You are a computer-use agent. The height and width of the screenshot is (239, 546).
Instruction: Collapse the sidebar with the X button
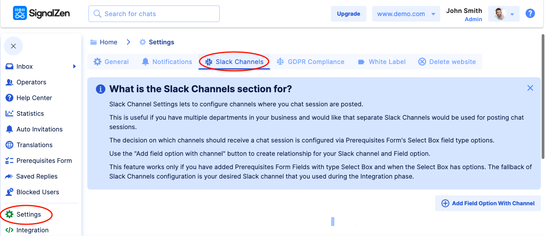(x=13, y=46)
